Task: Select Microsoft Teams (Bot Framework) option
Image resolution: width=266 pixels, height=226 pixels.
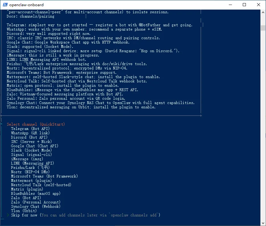Action: click(45, 176)
